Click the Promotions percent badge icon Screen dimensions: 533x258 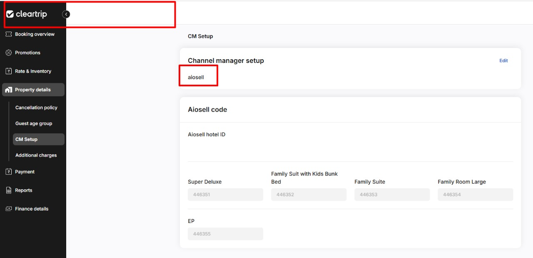(8, 53)
